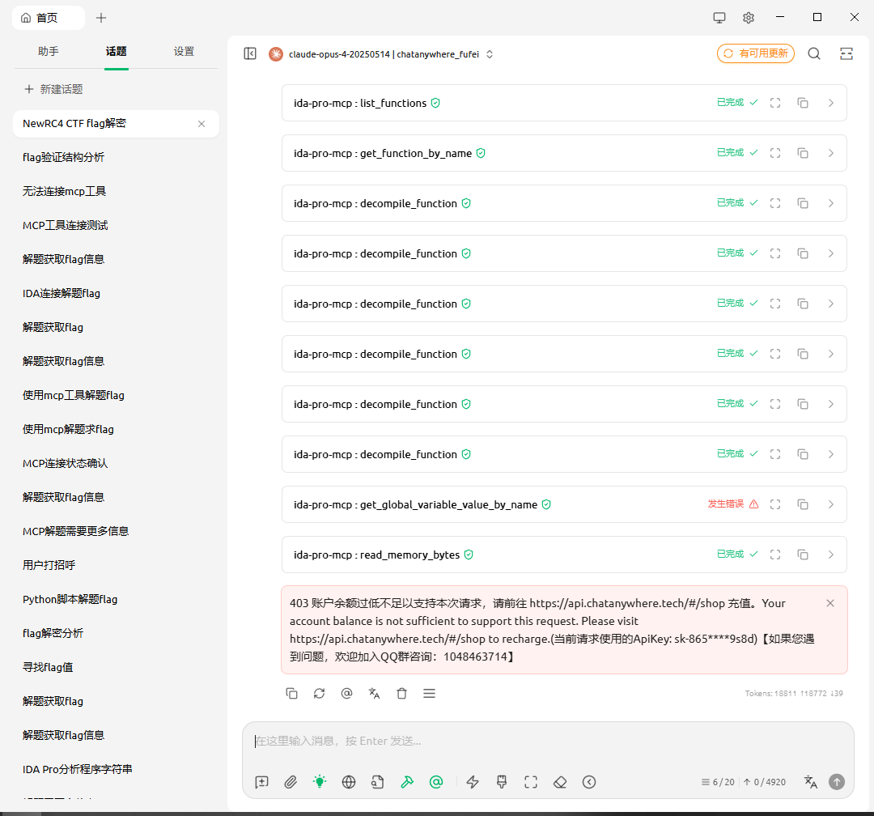Open the claude-opus-4 model selector dropdown
874x816 pixels.
click(382, 54)
